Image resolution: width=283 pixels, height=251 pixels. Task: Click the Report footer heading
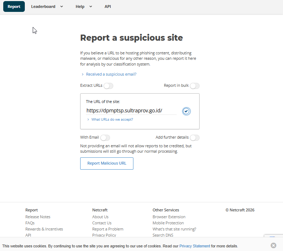click(32, 210)
